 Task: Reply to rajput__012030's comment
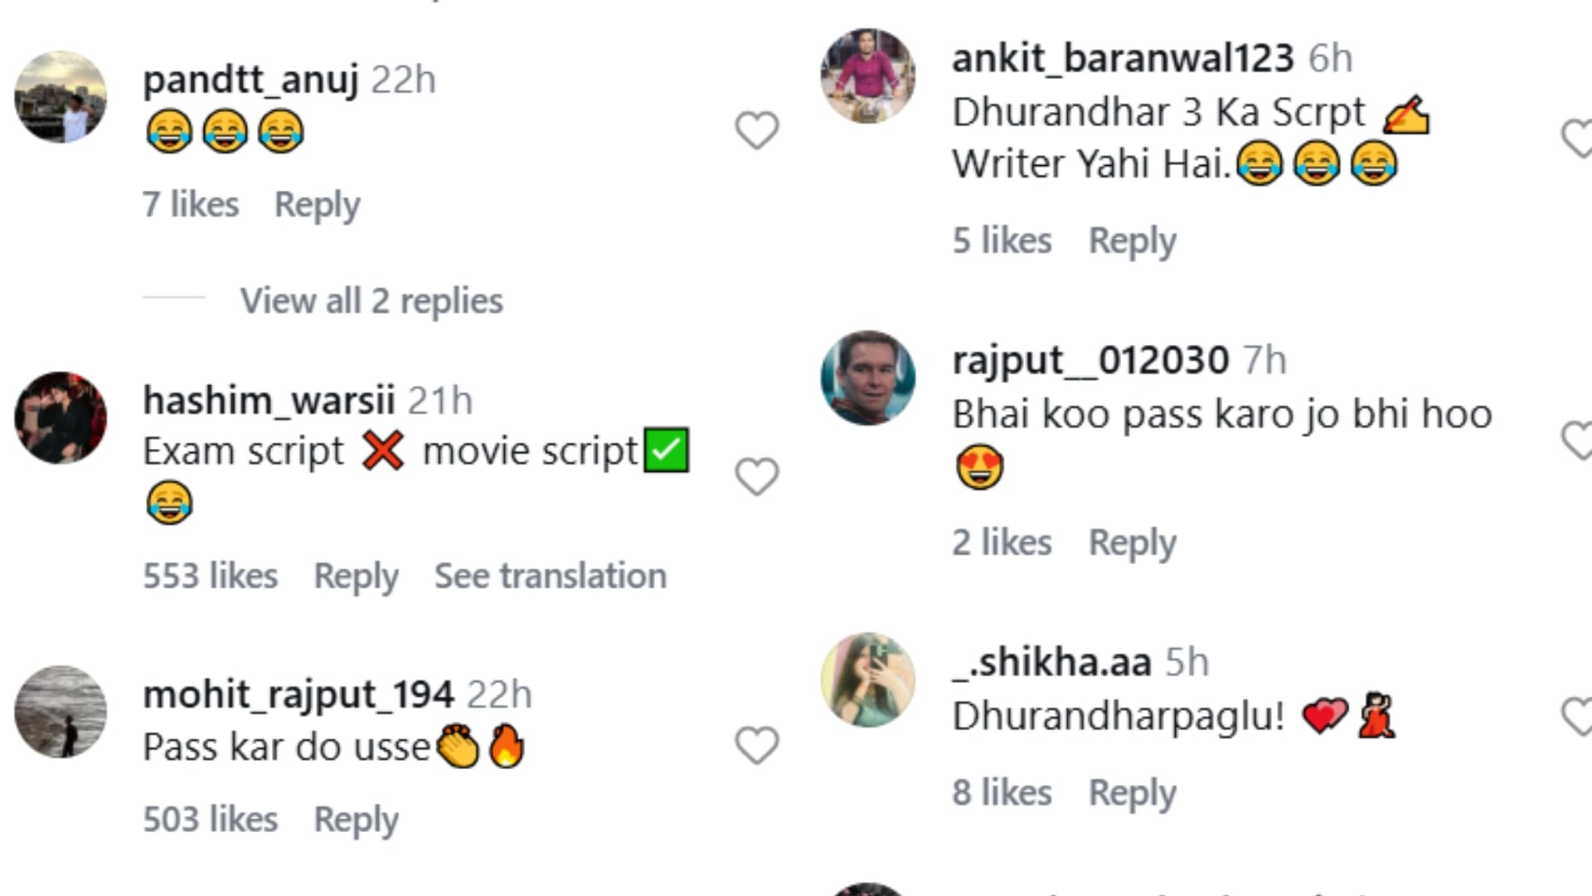[x=1132, y=543]
